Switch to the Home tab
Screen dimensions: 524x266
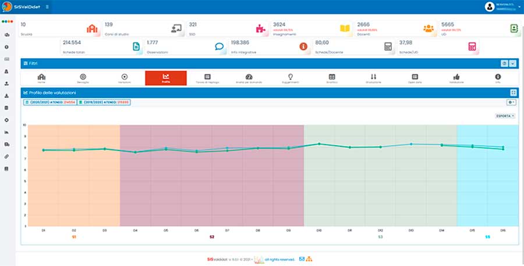[41, 78]
